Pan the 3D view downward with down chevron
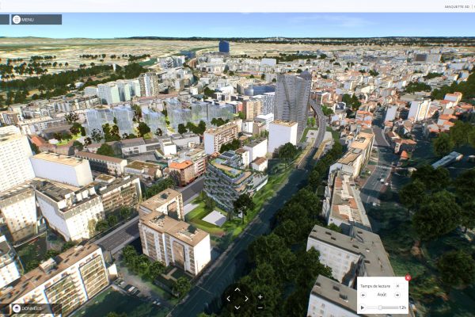 (x=237, y=307)
